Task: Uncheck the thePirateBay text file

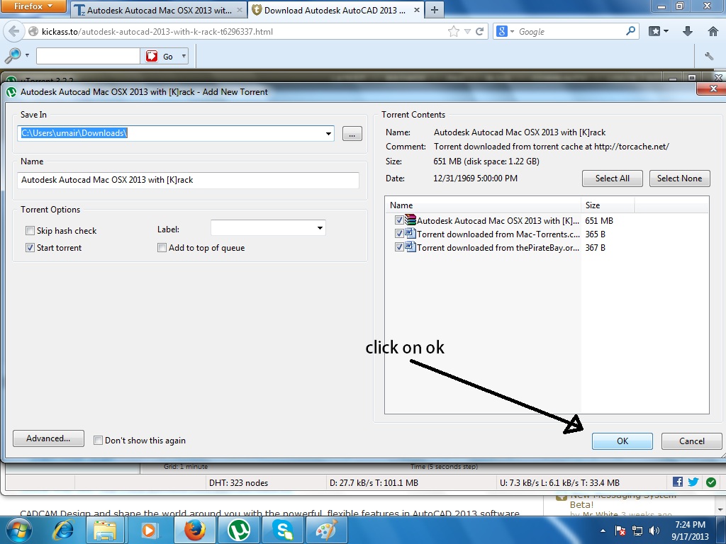Action: click(x=399, y=247)
